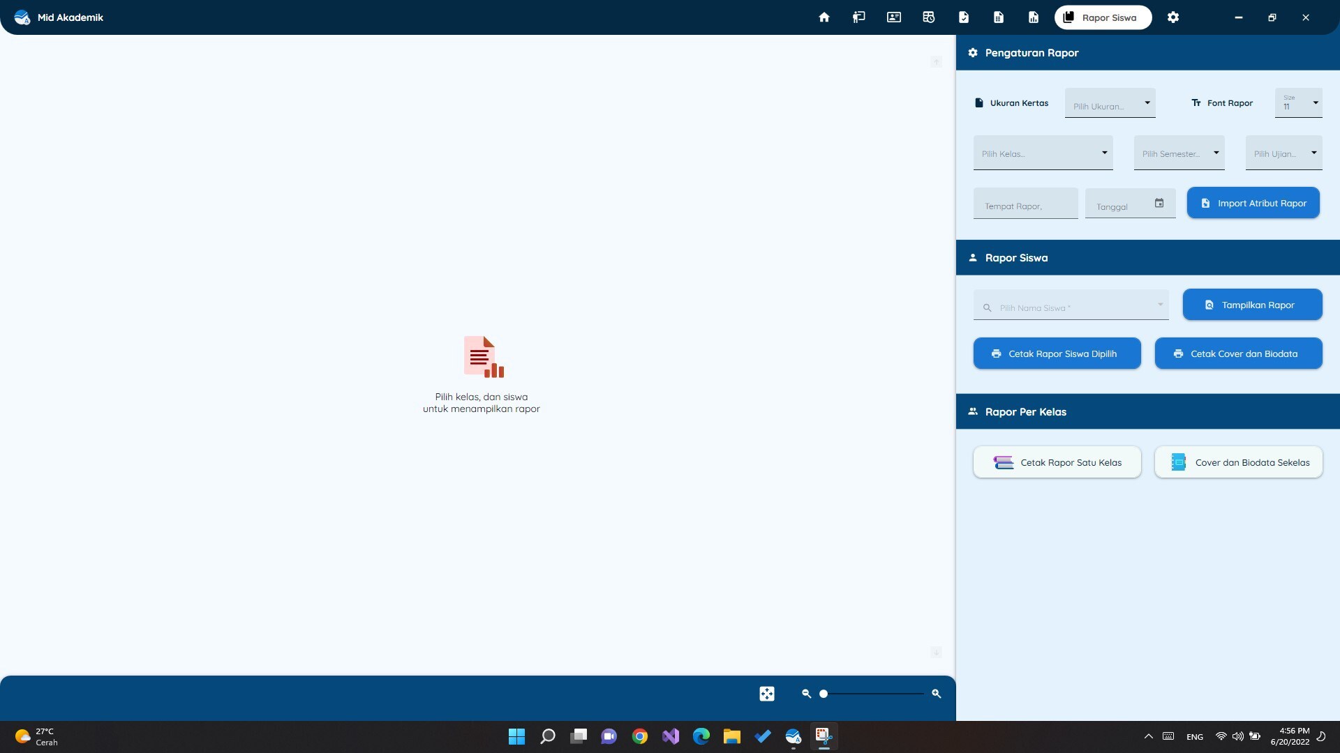This screenshot has width=1340, height=753.
Task: Open the Pilih Kelas dropdown
Action: (x=1043, y=153)
